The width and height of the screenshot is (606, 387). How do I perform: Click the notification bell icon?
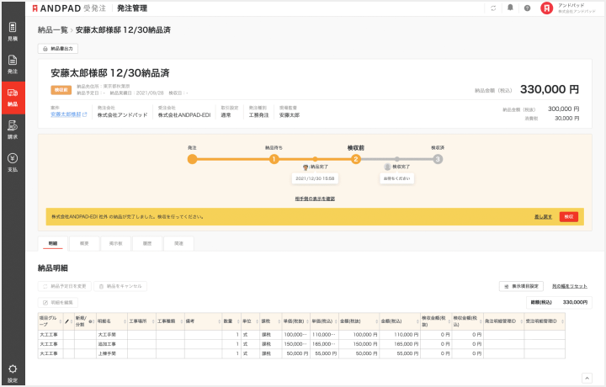point(510,8)
